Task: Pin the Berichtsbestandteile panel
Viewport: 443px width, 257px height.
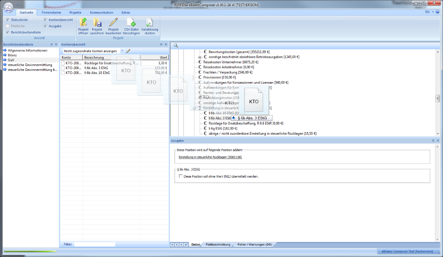Action: click(x=51, y=44)
